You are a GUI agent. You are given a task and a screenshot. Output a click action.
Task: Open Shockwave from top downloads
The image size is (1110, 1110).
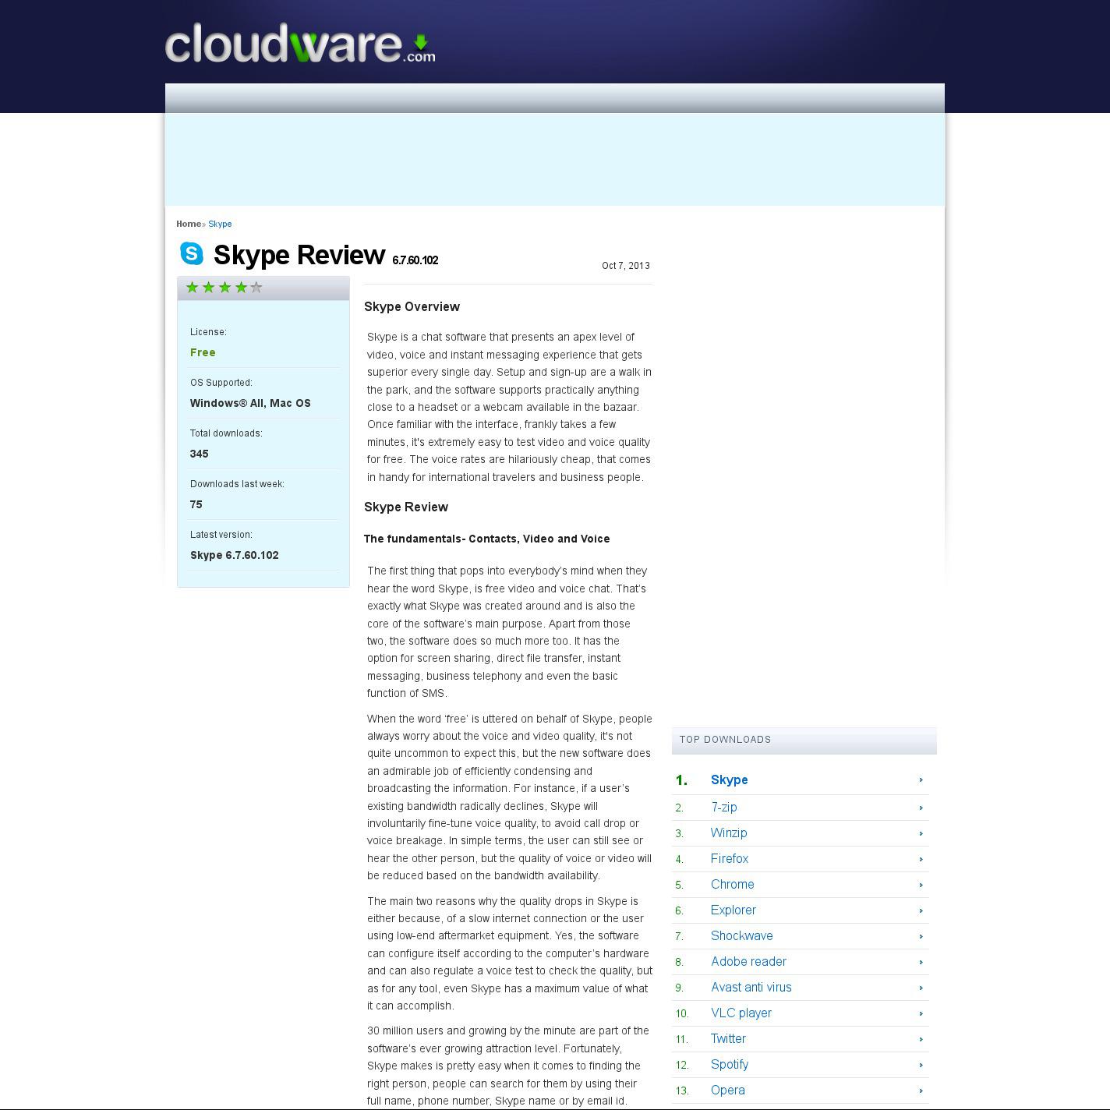click(741, 936)
